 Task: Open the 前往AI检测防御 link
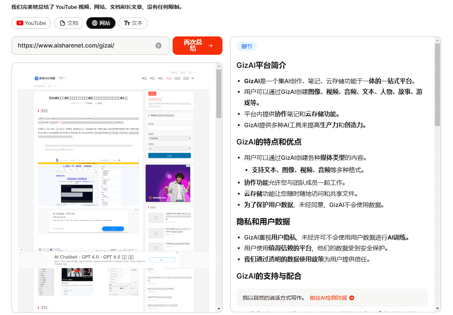328,298
